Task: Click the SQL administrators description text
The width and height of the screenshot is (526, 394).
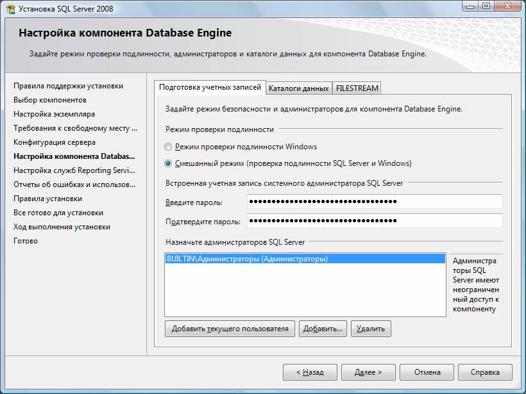Action: 476,285
